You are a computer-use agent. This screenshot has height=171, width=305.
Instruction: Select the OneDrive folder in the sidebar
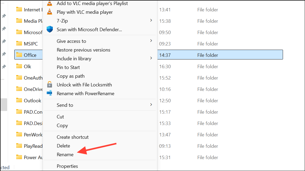(x=31, y=89)
